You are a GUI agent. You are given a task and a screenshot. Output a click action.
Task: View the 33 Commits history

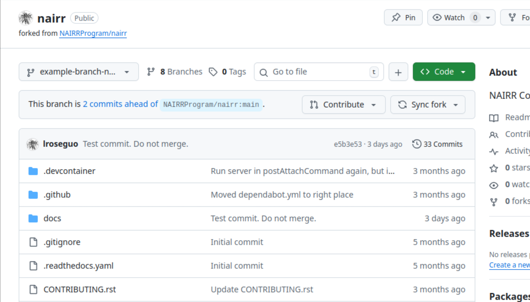pos(437,144)
